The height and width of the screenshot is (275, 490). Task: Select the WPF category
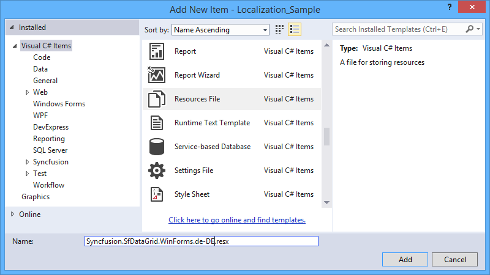point(40,116)
